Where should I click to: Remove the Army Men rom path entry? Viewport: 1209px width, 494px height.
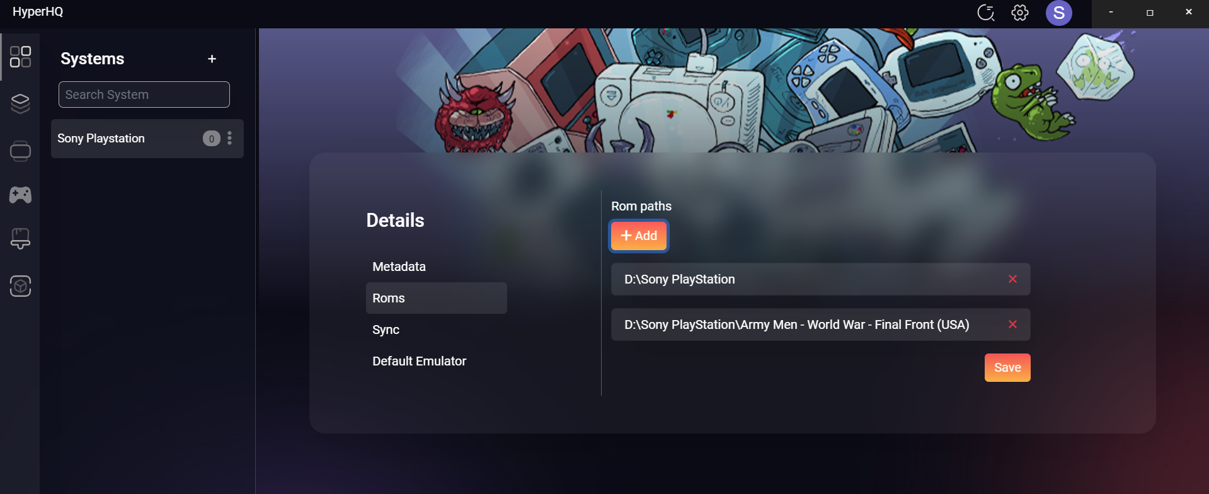(x=1012, y=325)
